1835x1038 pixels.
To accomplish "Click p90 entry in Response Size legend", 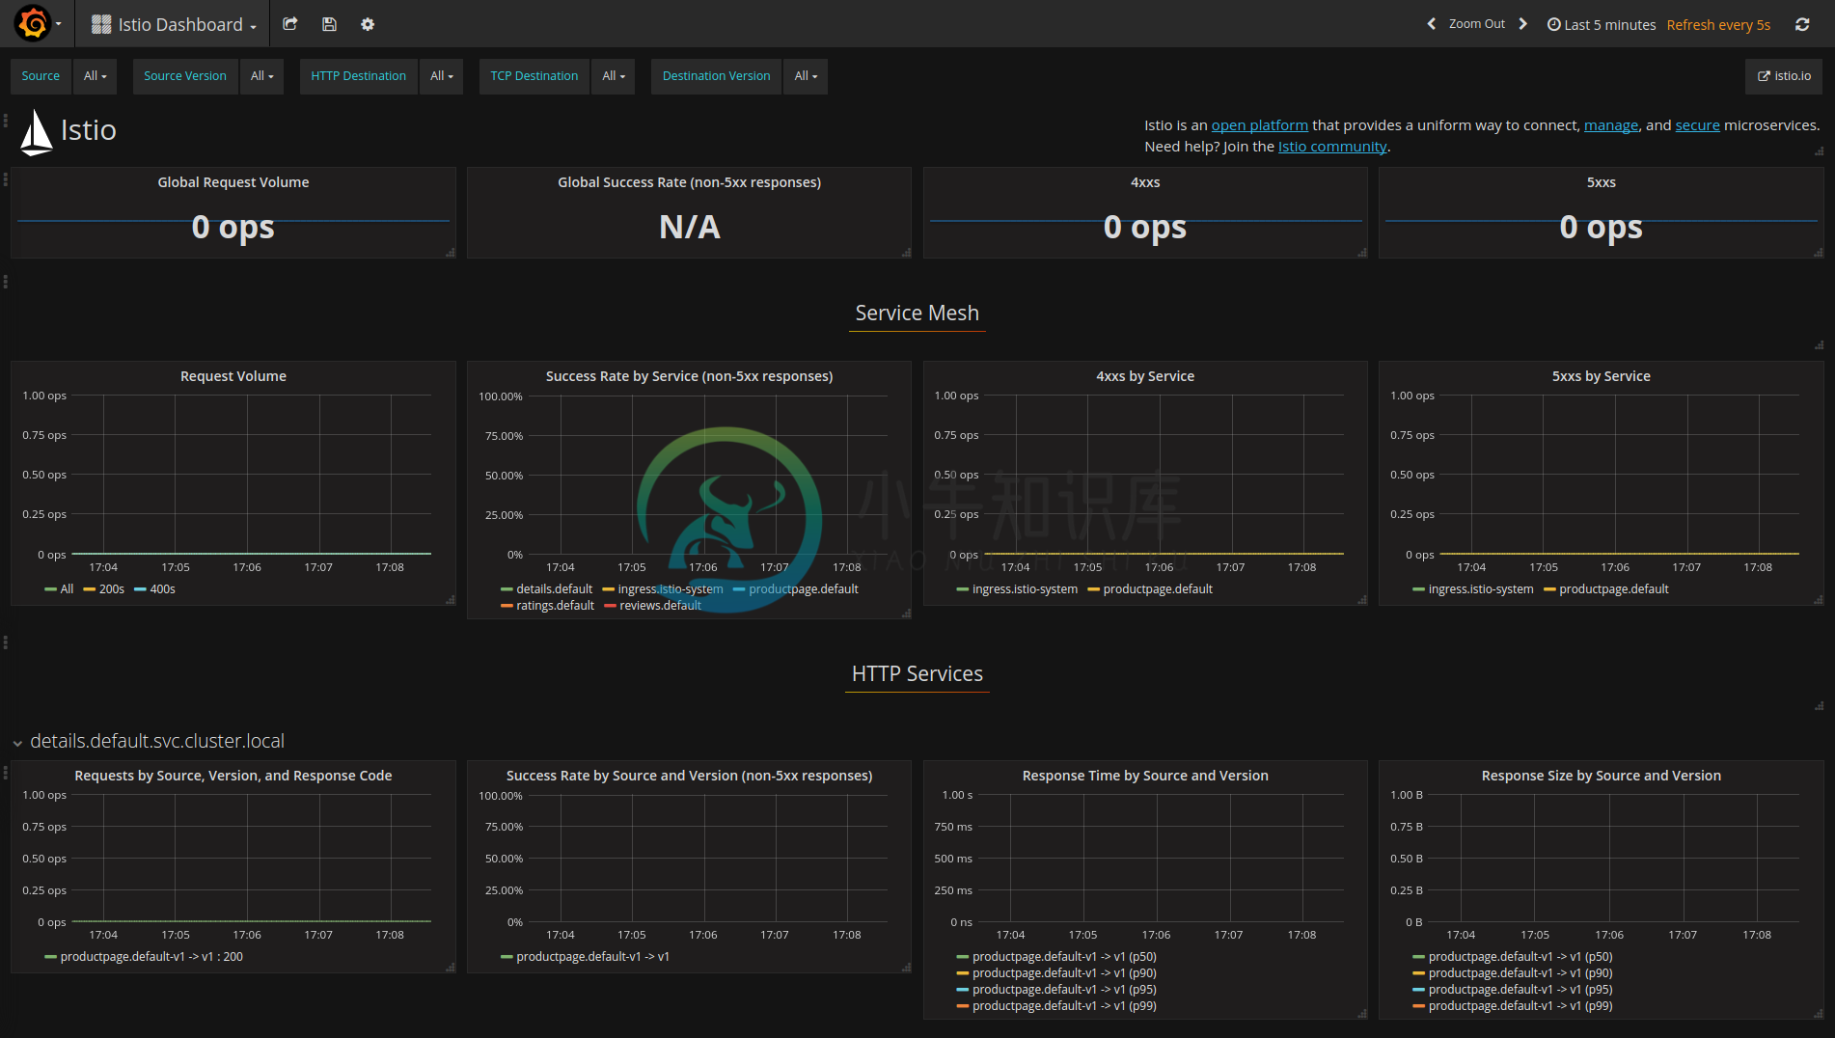I will (x=1520, y=973).
